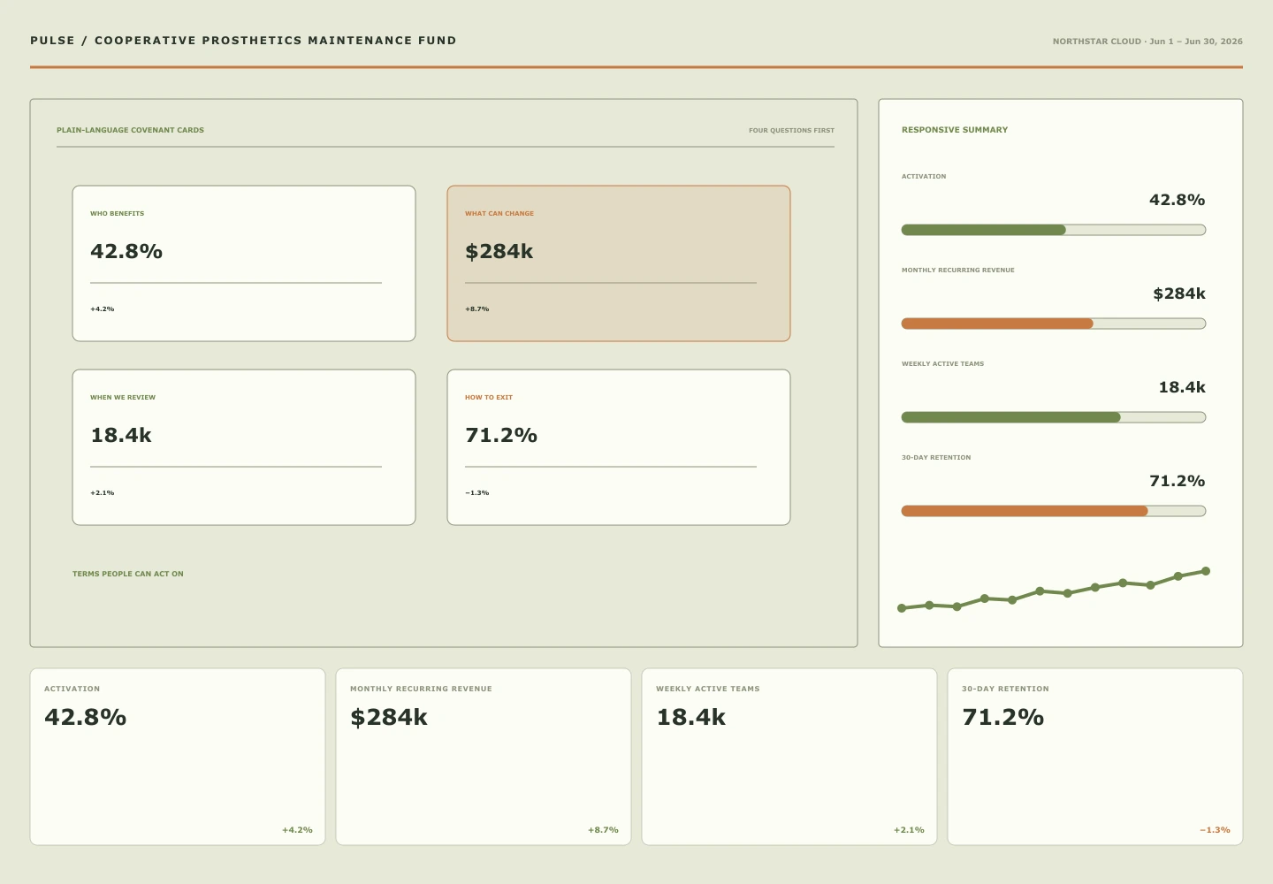Click the 71.2% value in the summary panel
The height and width of the screenshot is (884, 1273).
(1177, 481)
